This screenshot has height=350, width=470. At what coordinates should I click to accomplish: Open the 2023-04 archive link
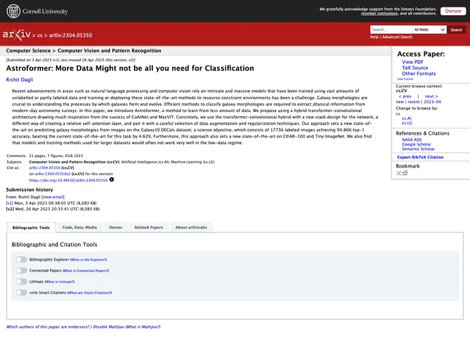click(432, 102)
